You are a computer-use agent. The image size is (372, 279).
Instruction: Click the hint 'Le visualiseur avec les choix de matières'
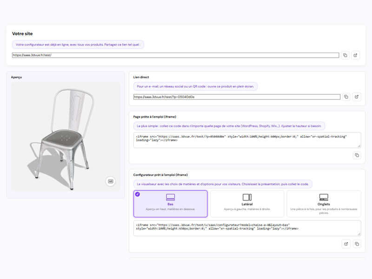223,184
